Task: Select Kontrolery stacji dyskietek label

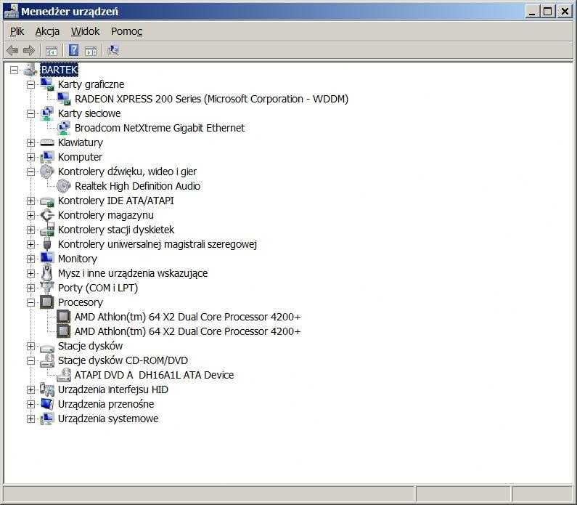Action: click(x=116, y=230)
